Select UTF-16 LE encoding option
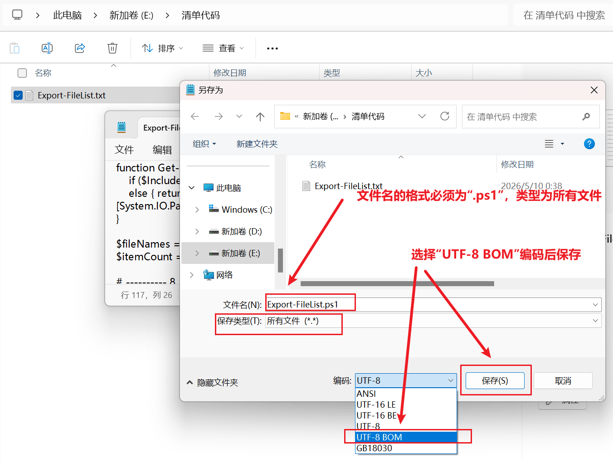Screen dimensions: 613x463 point(405,405)
